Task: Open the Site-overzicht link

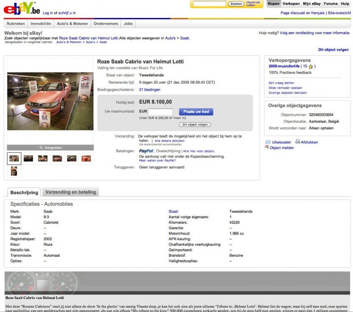Action: click(x=339, y=13)
